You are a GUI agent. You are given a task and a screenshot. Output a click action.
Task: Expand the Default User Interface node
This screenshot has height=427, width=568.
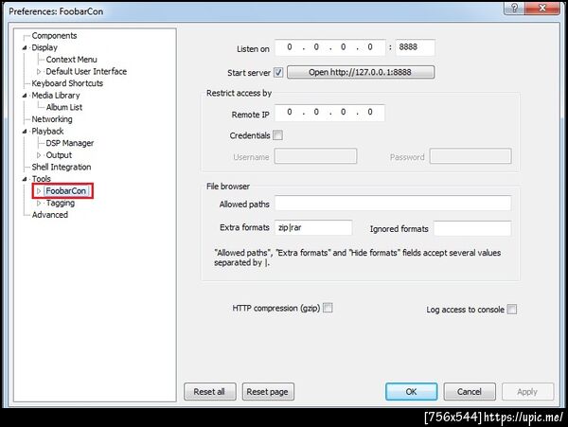click(39, 72)
